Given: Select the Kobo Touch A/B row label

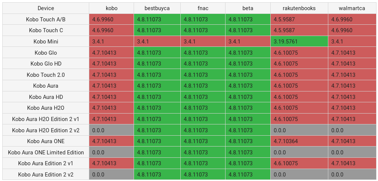Looking at the screenshot, I should [46, 19].
